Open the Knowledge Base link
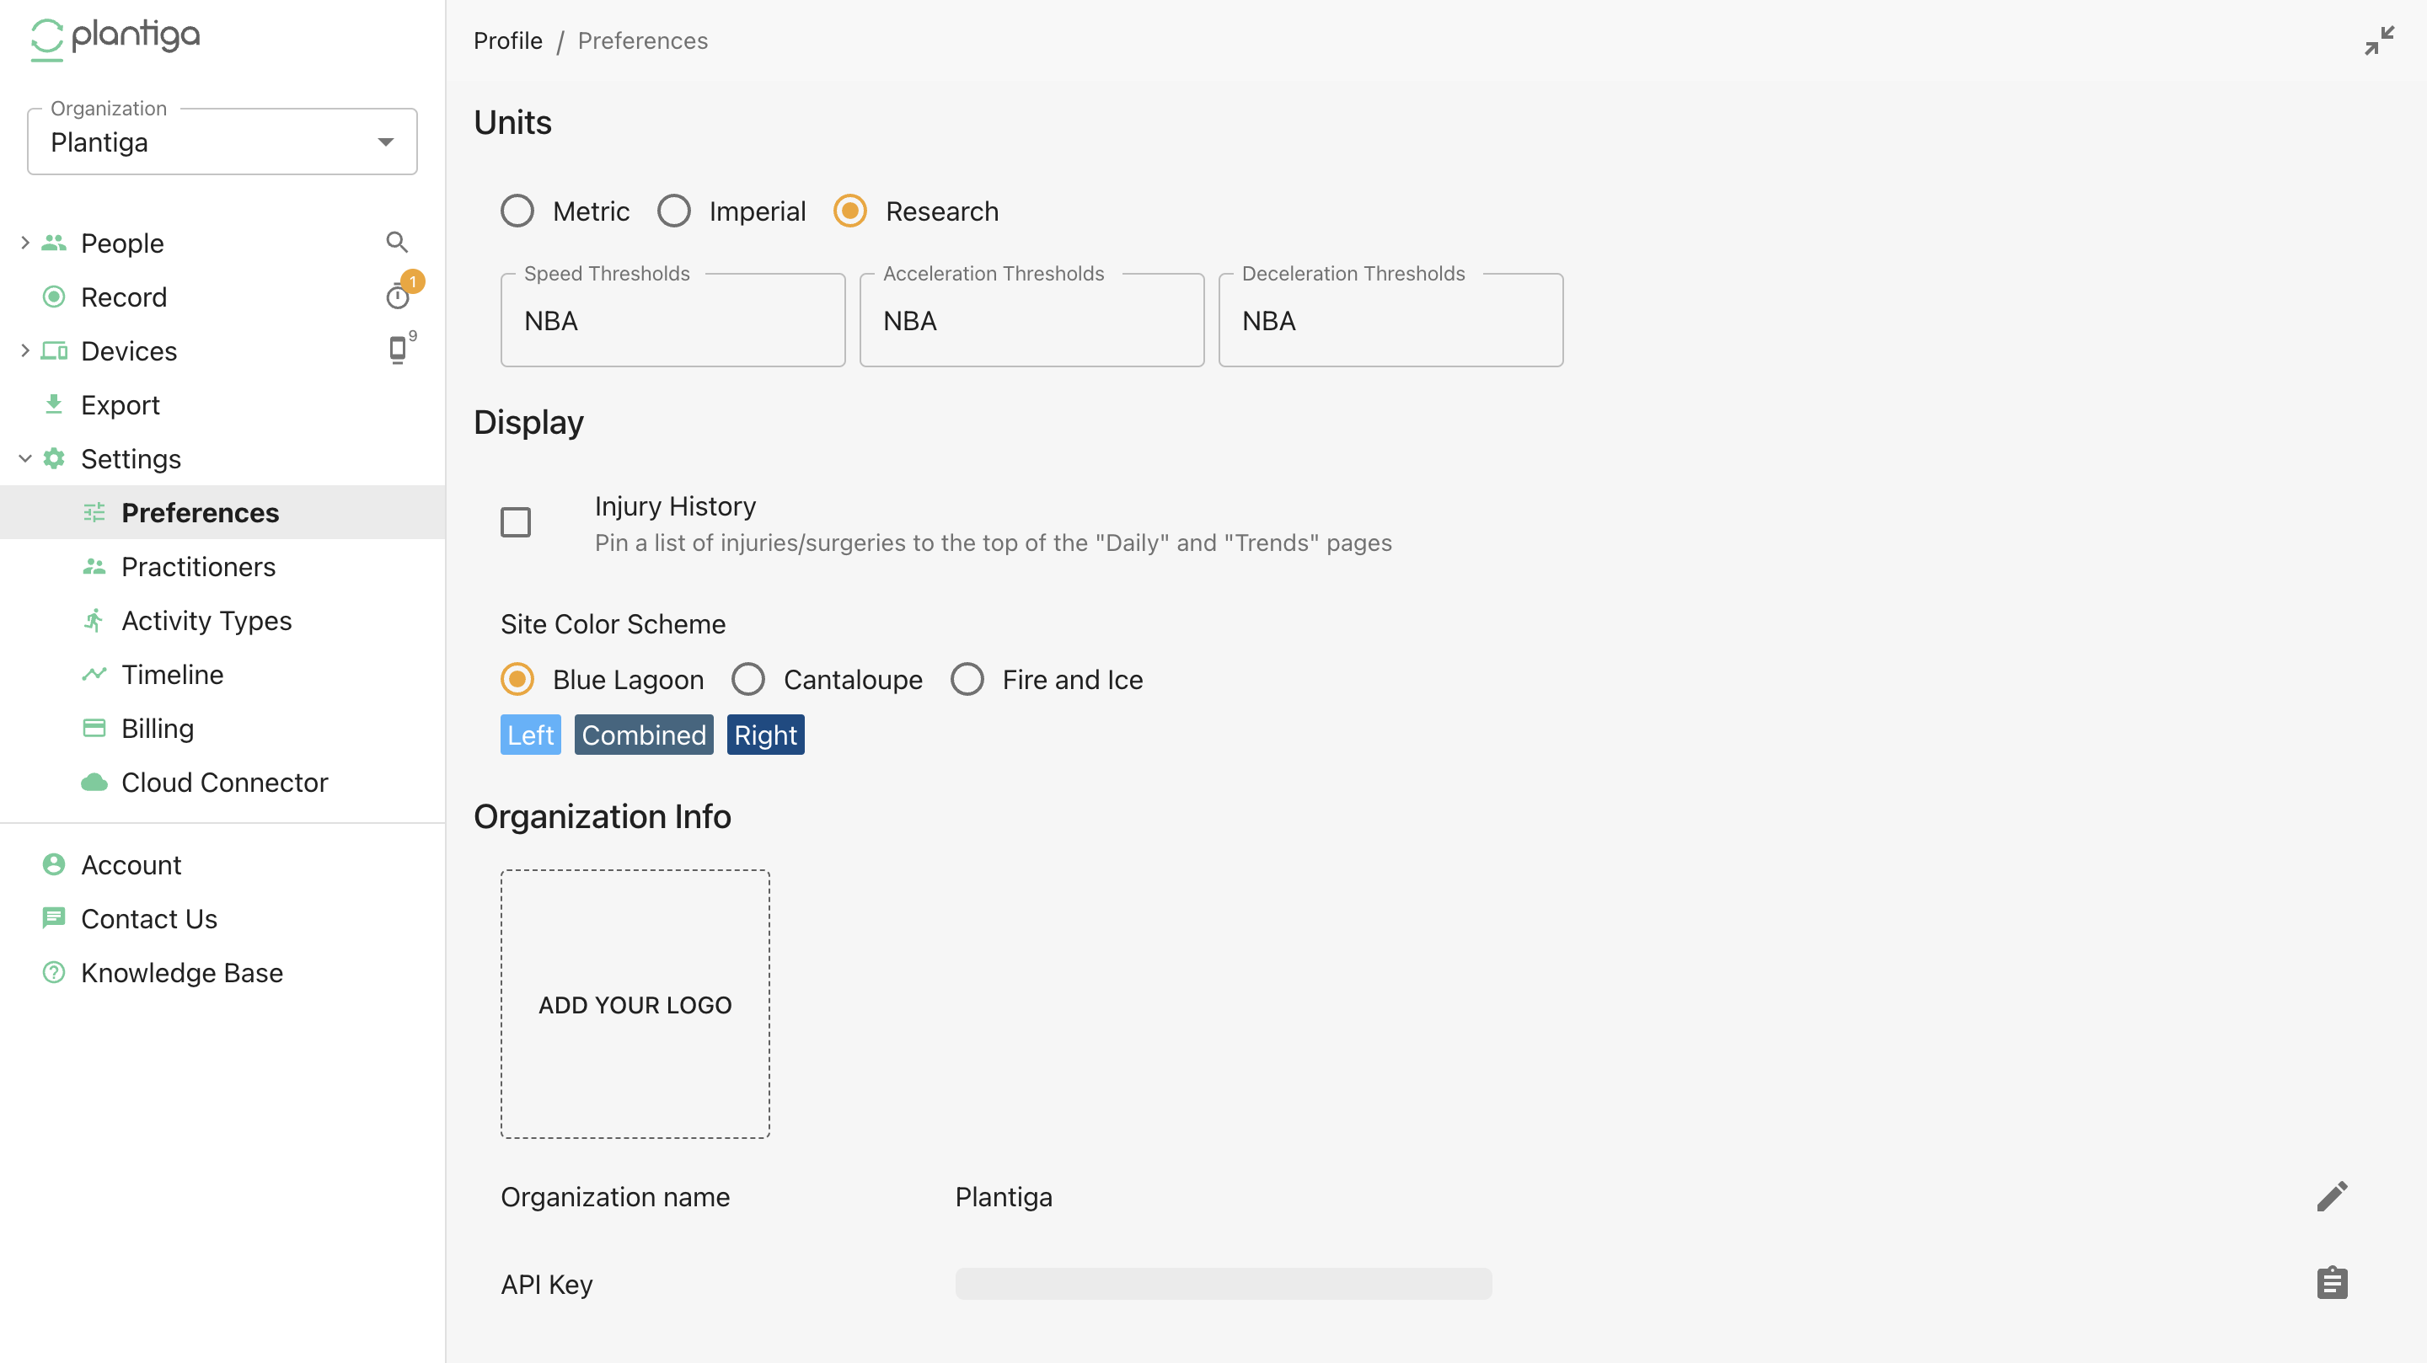 click(182, 972)
